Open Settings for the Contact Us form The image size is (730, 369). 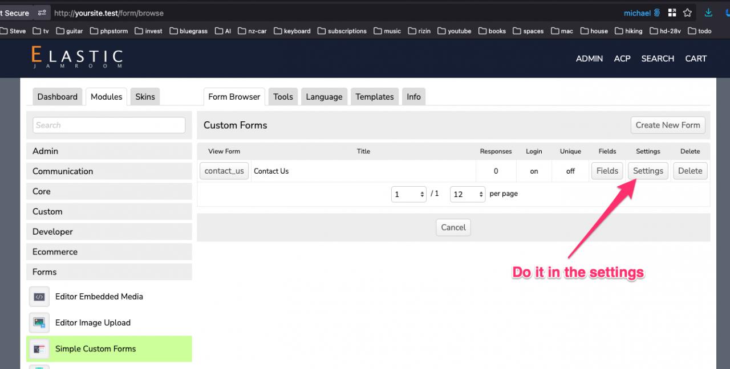(648, 171)
